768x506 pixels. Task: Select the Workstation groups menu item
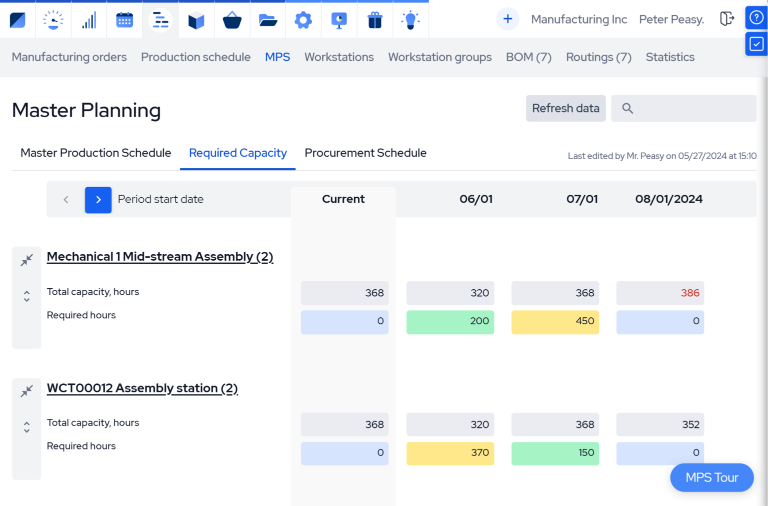(x=439, y=57)
